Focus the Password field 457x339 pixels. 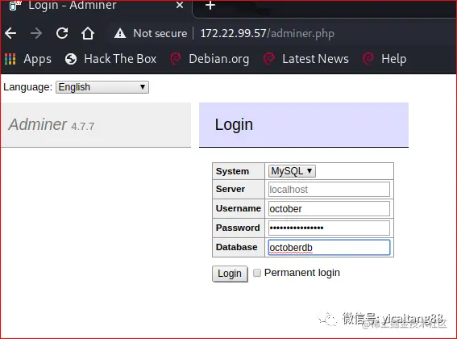[x=329, y=228]
